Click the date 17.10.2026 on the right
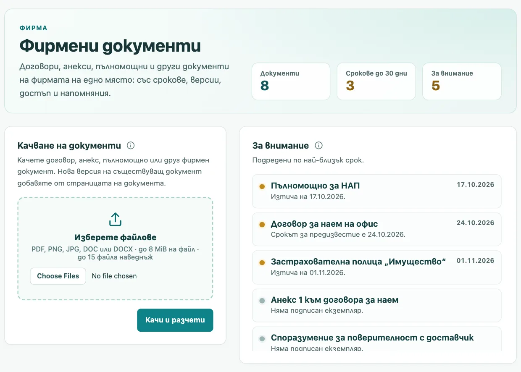The width and height of the screenshot is (521, 372). 476,185
